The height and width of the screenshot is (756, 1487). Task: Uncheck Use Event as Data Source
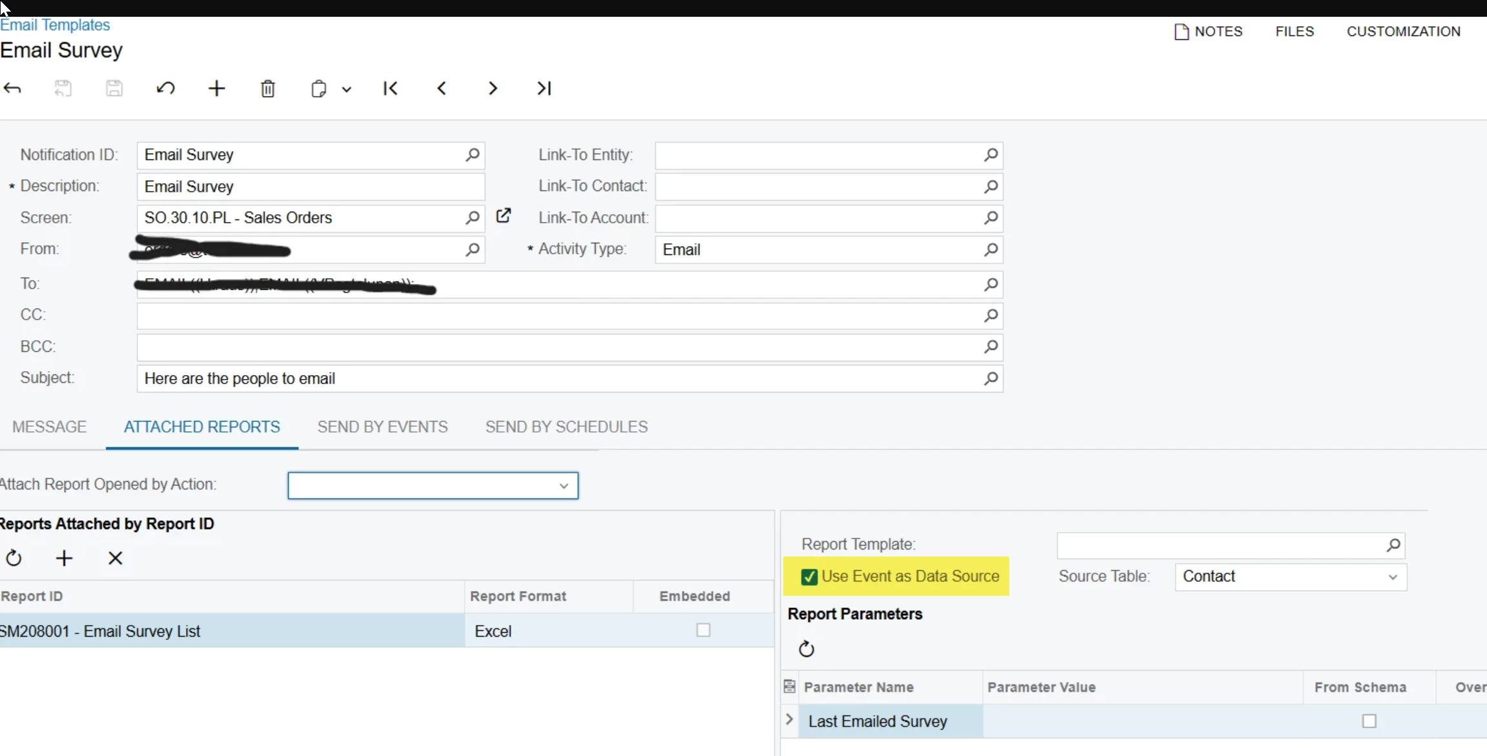(808, 577)
